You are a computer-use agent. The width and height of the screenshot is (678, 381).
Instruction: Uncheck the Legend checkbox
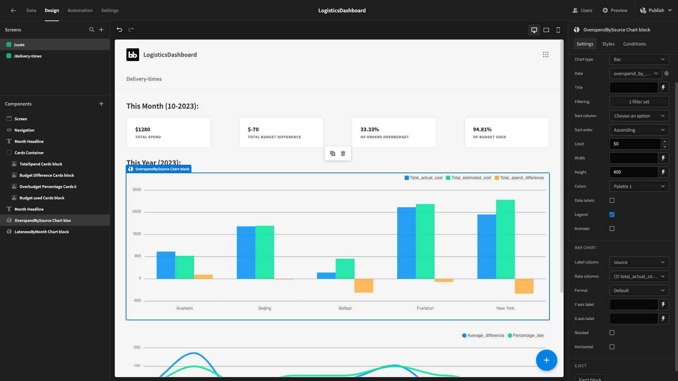[612, 214]
